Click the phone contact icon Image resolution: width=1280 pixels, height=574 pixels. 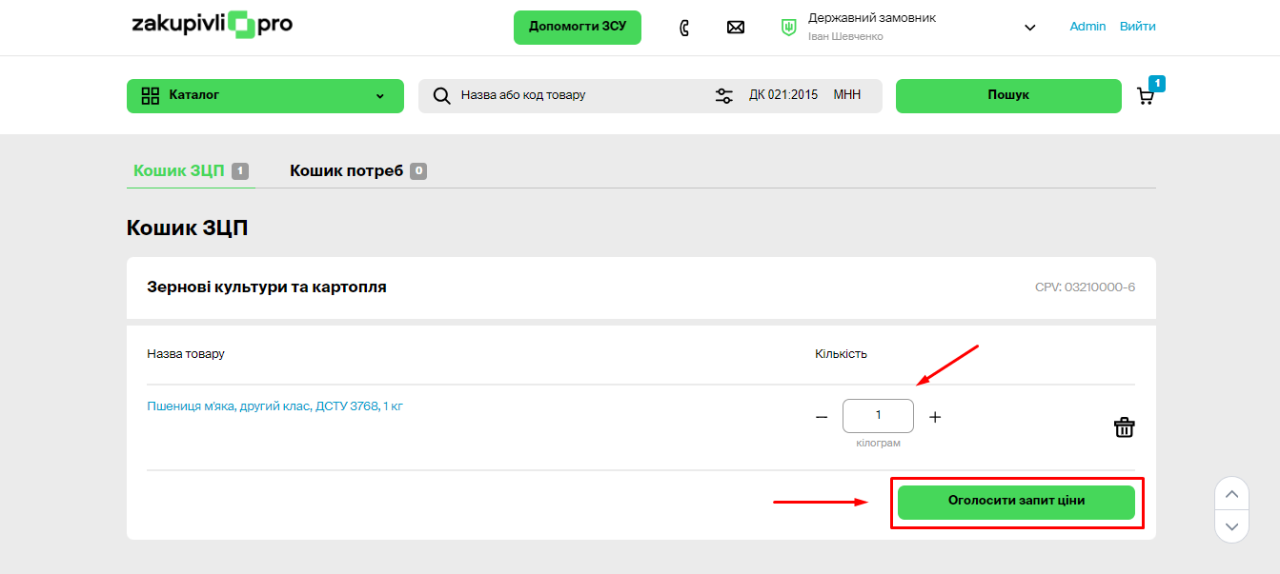(x=684, y=28)
